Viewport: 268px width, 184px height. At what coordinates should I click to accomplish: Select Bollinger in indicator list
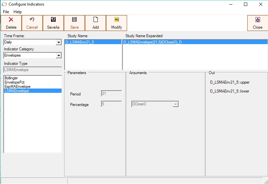click(x=11, y=78)
